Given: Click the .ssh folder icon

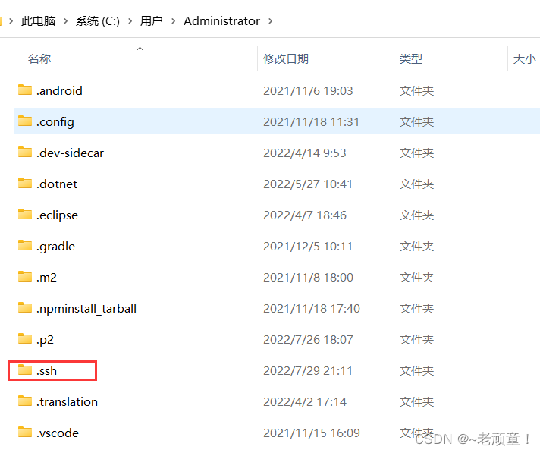Looking at the screenshot, I should [x=25, y=370].
